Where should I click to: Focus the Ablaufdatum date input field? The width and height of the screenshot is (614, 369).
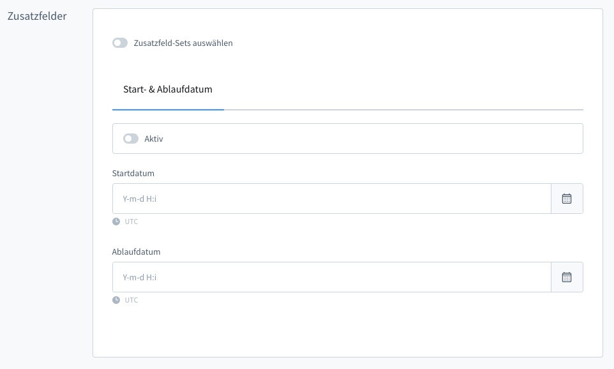tap(331, 277)
